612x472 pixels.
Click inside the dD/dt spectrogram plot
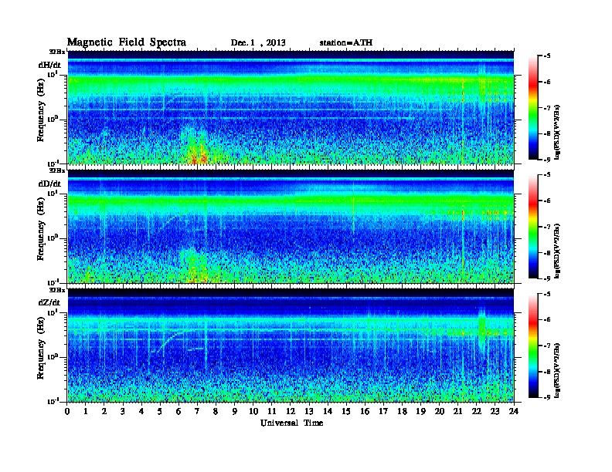click(x=291, y=226)
